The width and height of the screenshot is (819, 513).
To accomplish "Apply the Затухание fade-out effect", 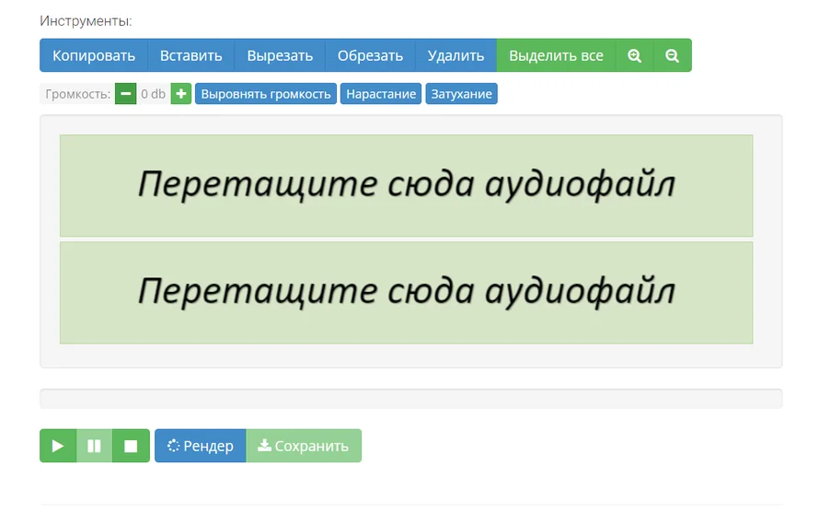I will [461, 94].
